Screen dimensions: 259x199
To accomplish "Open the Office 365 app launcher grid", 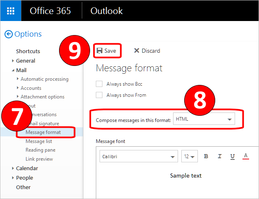I will (x=11, y=11).
